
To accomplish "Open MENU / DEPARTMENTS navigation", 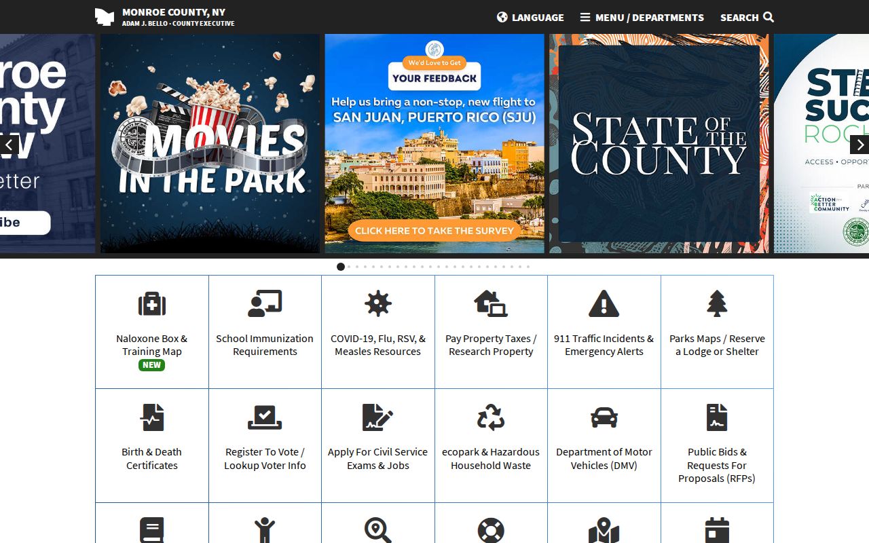I will (x=642, y=17).
